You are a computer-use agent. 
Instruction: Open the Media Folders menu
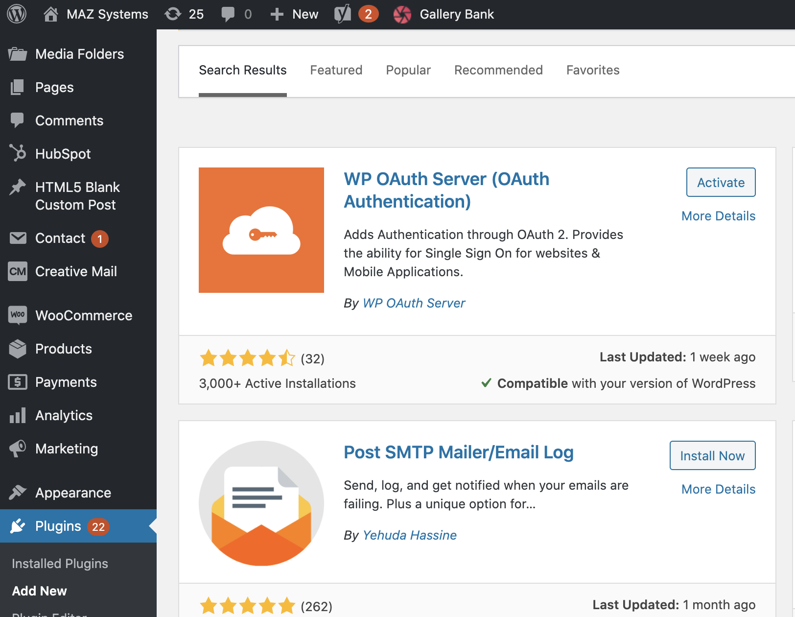[78, 54]
